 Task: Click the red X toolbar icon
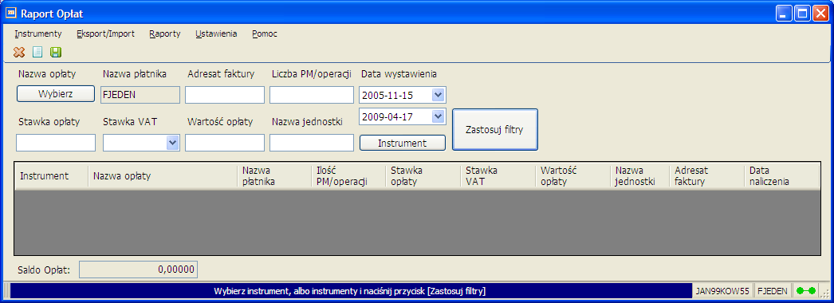click(19, 52)
